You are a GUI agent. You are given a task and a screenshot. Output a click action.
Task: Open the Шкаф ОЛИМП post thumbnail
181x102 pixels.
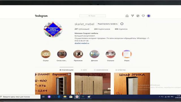53,84
